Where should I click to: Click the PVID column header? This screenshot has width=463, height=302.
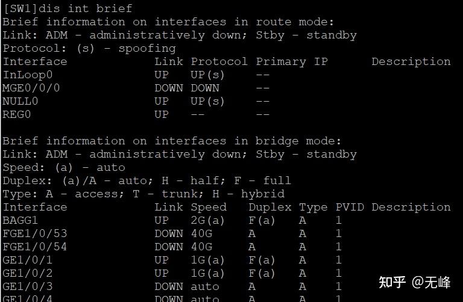(350, 207)
